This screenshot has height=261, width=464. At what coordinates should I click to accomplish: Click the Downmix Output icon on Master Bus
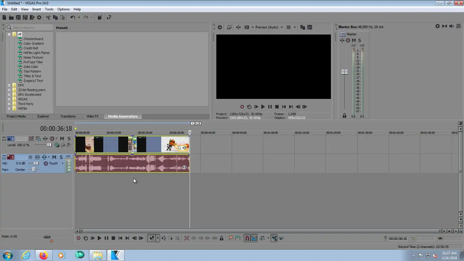444,26
